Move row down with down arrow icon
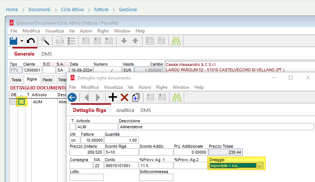 click(124, 41)
